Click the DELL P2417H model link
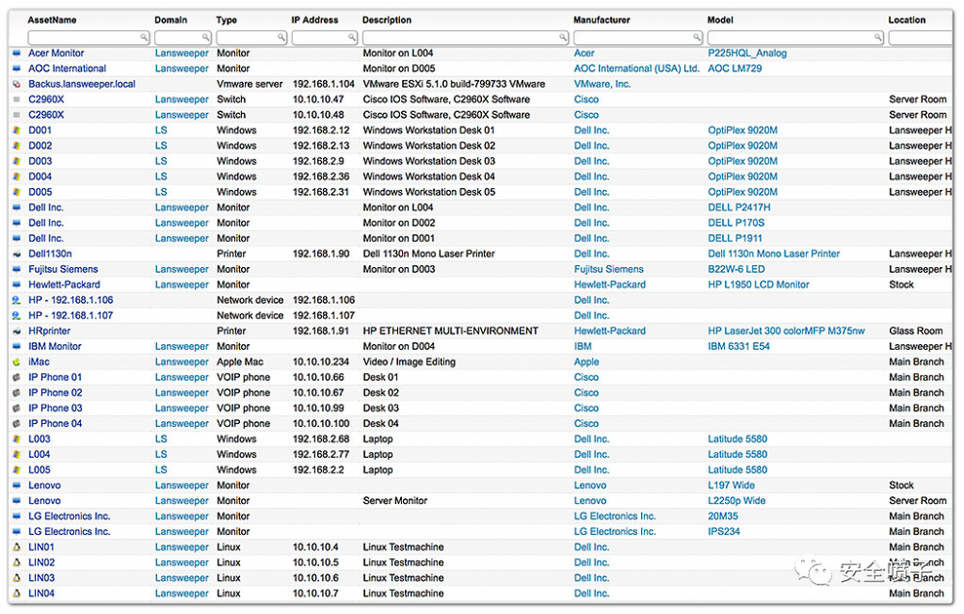The height and width of the screenshot is (614, 964). coord(739,208)
